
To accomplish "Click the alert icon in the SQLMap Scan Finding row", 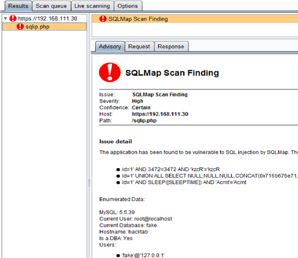I will (103, 19).
